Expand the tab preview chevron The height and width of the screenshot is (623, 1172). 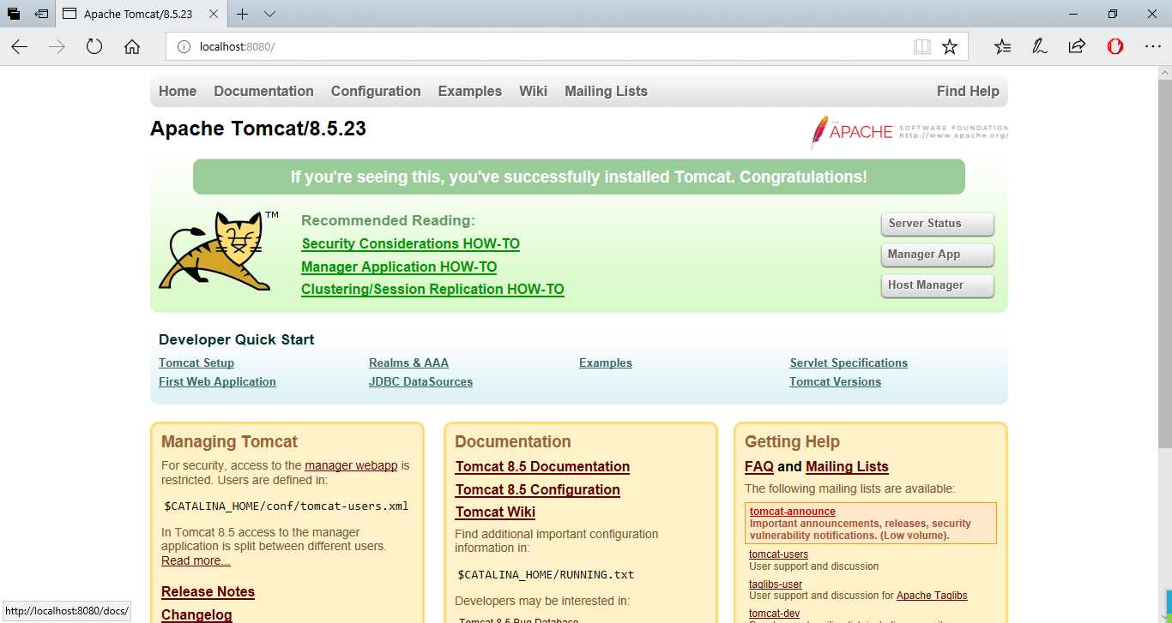[x=269, y=14]
